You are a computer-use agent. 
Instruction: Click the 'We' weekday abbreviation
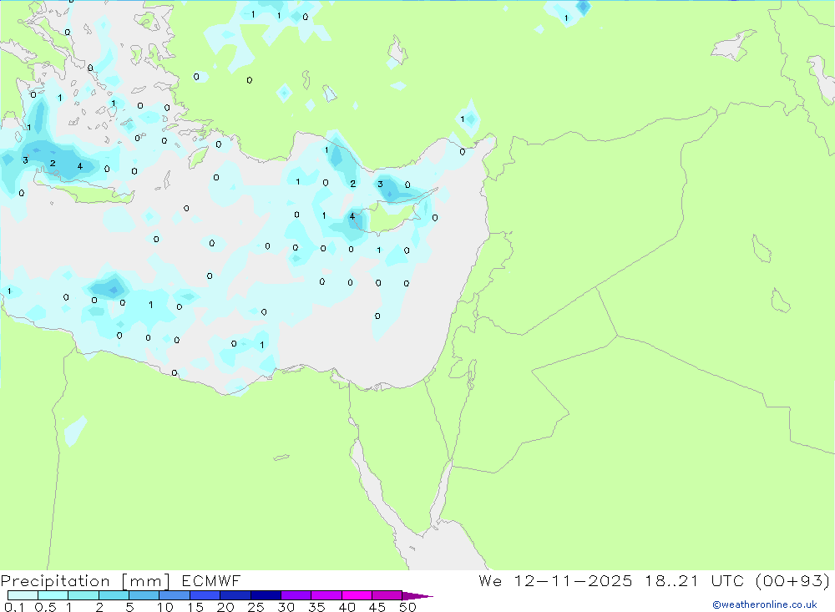(490, 581)
